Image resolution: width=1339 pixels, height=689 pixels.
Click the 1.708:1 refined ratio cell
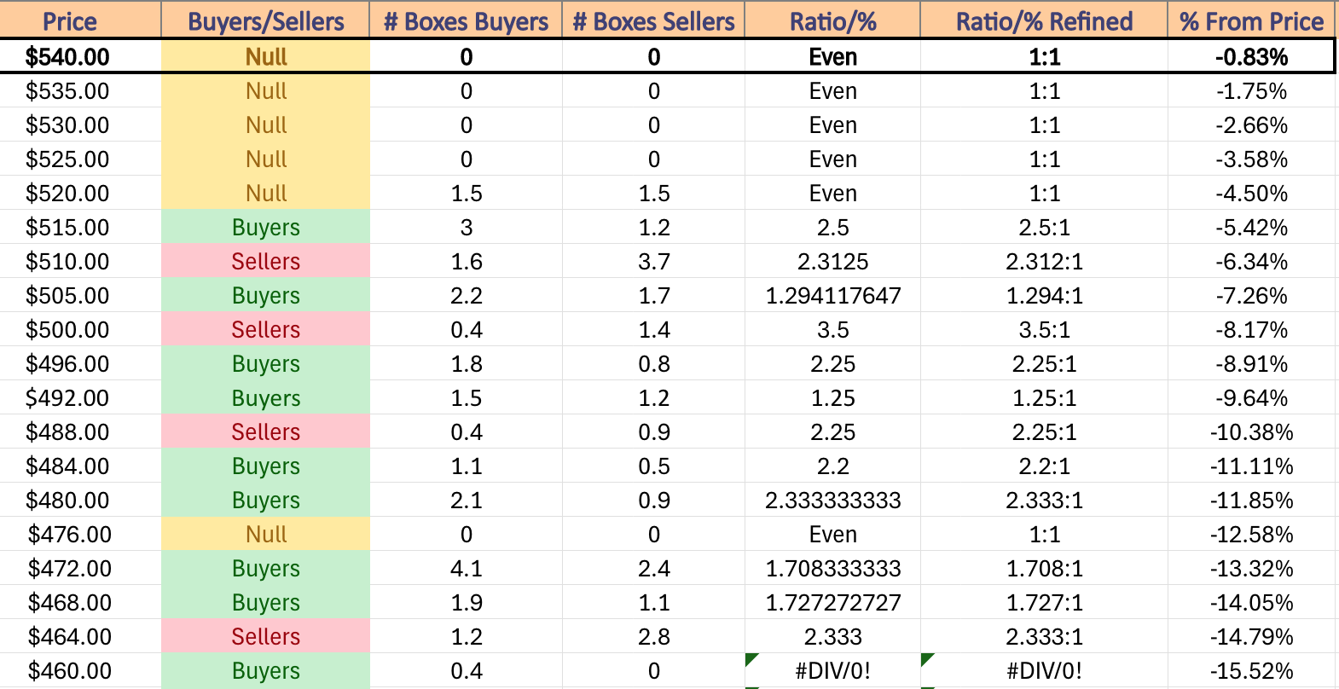click(x=1044, y=568)
